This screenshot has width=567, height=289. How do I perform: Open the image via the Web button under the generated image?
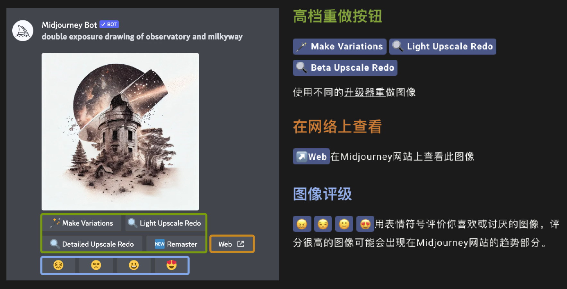point(232,244)
